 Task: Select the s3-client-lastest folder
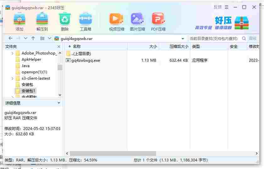point(36,78)
